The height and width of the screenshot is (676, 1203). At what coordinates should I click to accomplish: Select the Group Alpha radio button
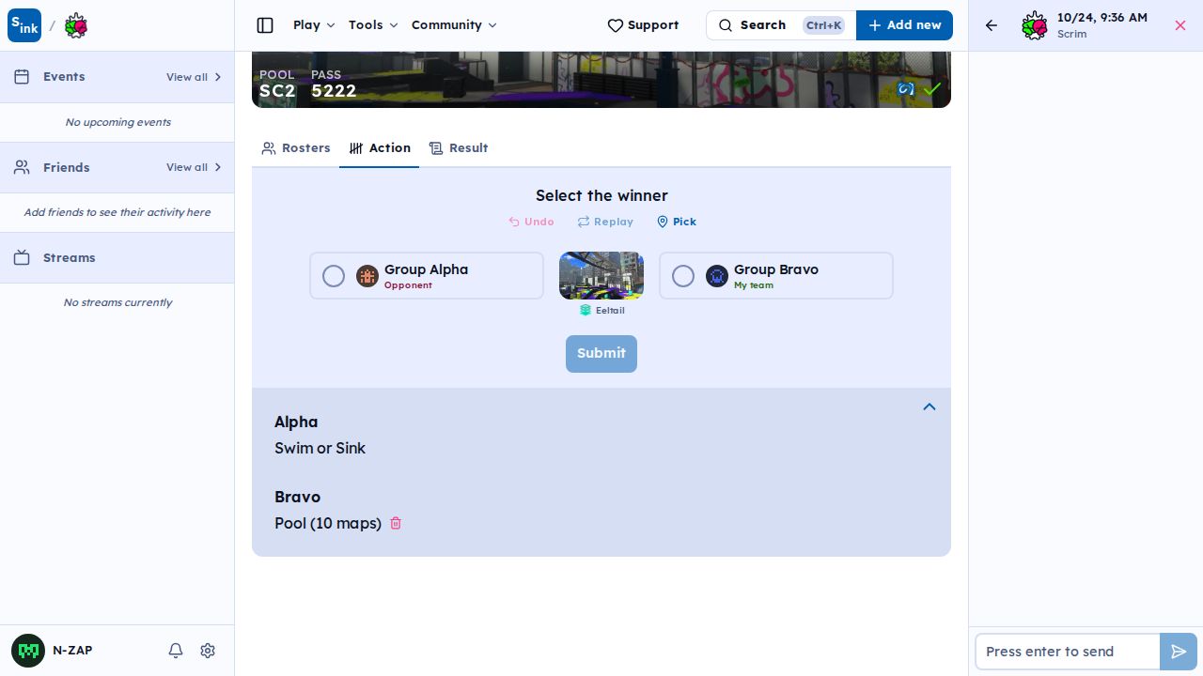(334, 276)
